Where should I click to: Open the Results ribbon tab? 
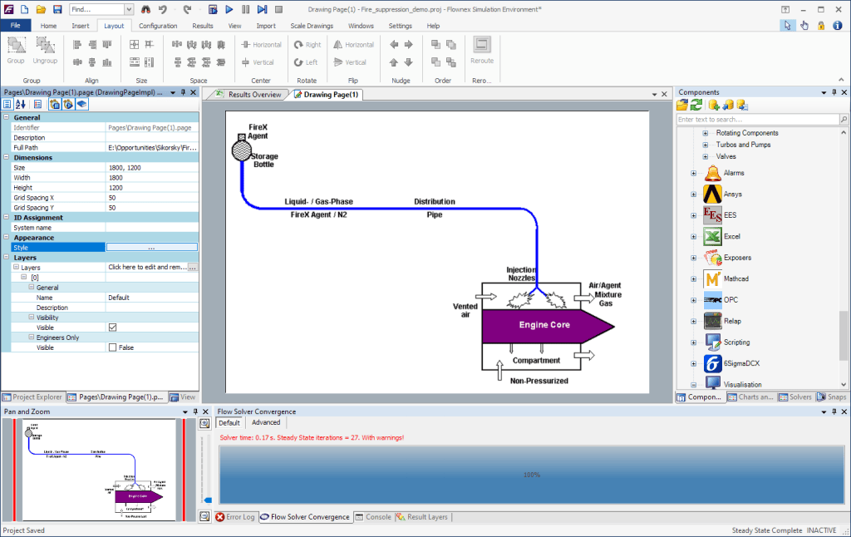point(203,26)
